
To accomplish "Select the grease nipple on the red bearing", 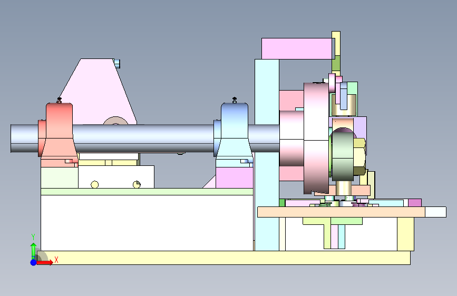I will point(59,100).
